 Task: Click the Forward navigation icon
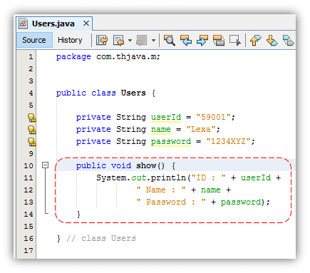[142, 40]
